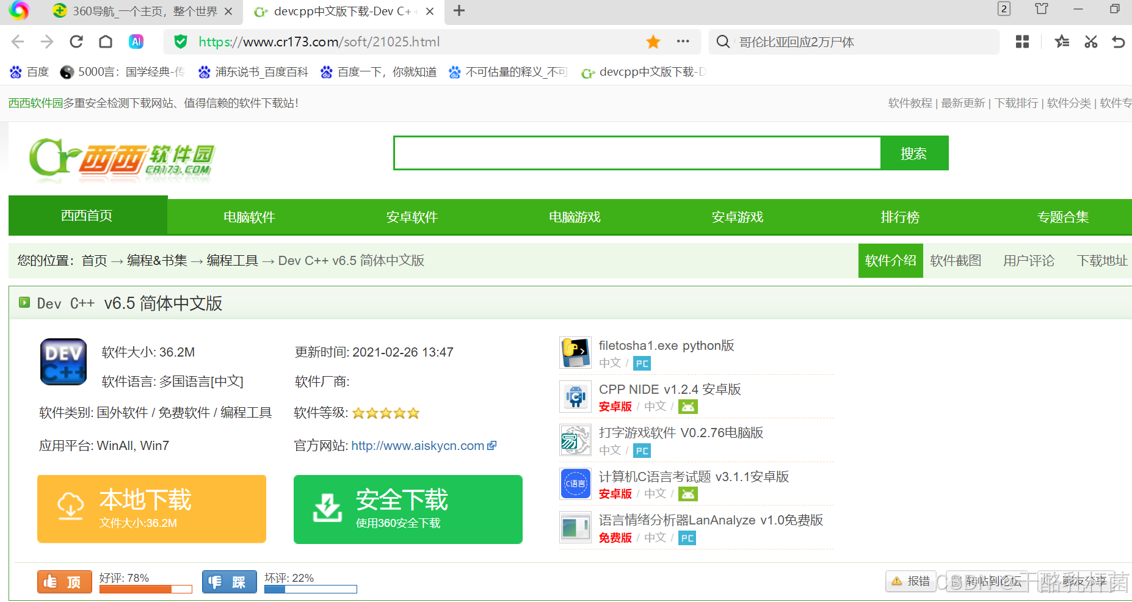Go back with the browser back arrow

(x=18, y=42)
